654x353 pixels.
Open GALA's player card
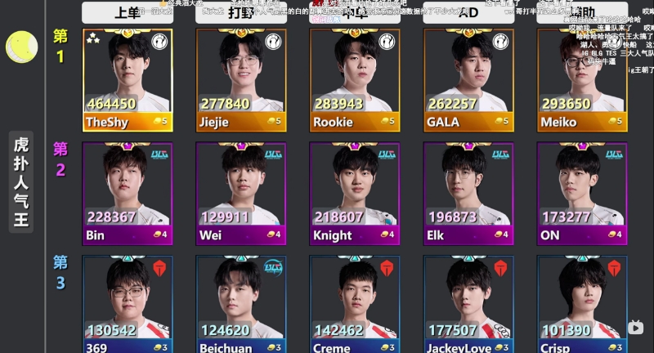tap(468, 80)
